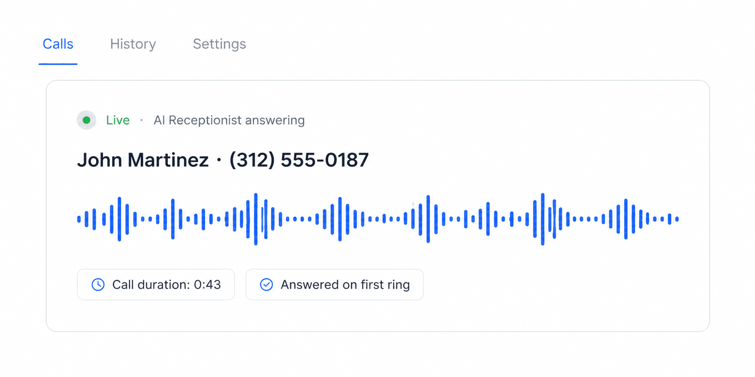The width and height of the screenshot is (755, 377).
Task: Click the phone number (312) 555-0187
Action: tap(299, 160)
